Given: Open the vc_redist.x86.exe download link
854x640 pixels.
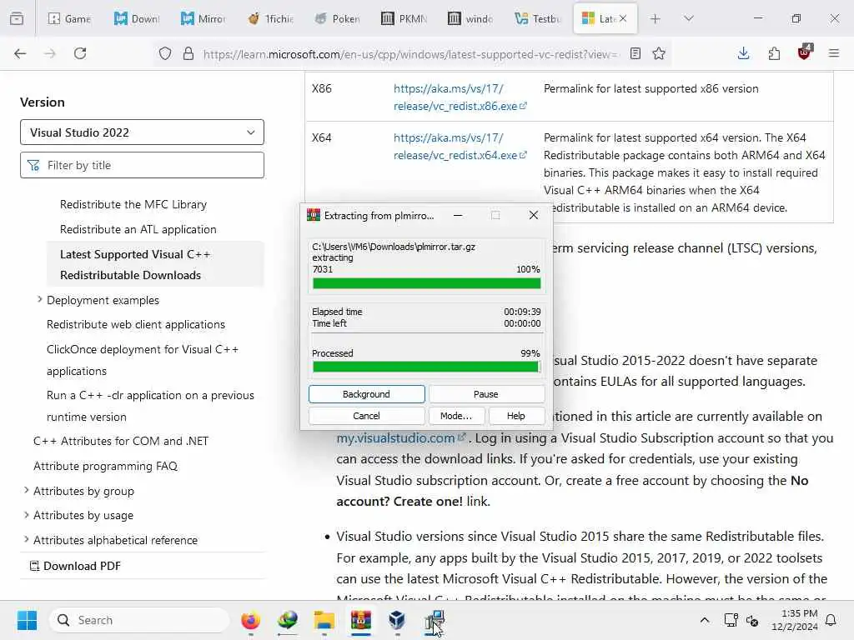Looking at the screenshot, I should [460, 97].
